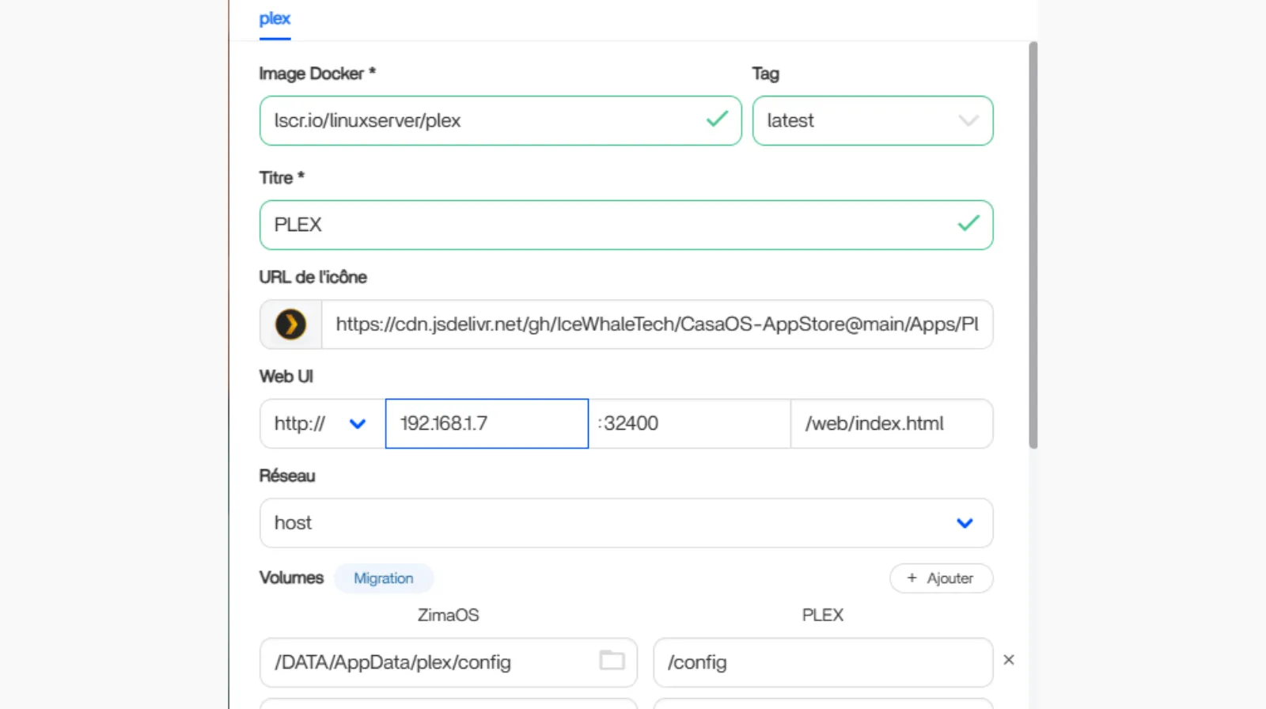Click the Migration button next to Volumes
This screenshot has width=1266, height=709.
(x=383, y=578)
